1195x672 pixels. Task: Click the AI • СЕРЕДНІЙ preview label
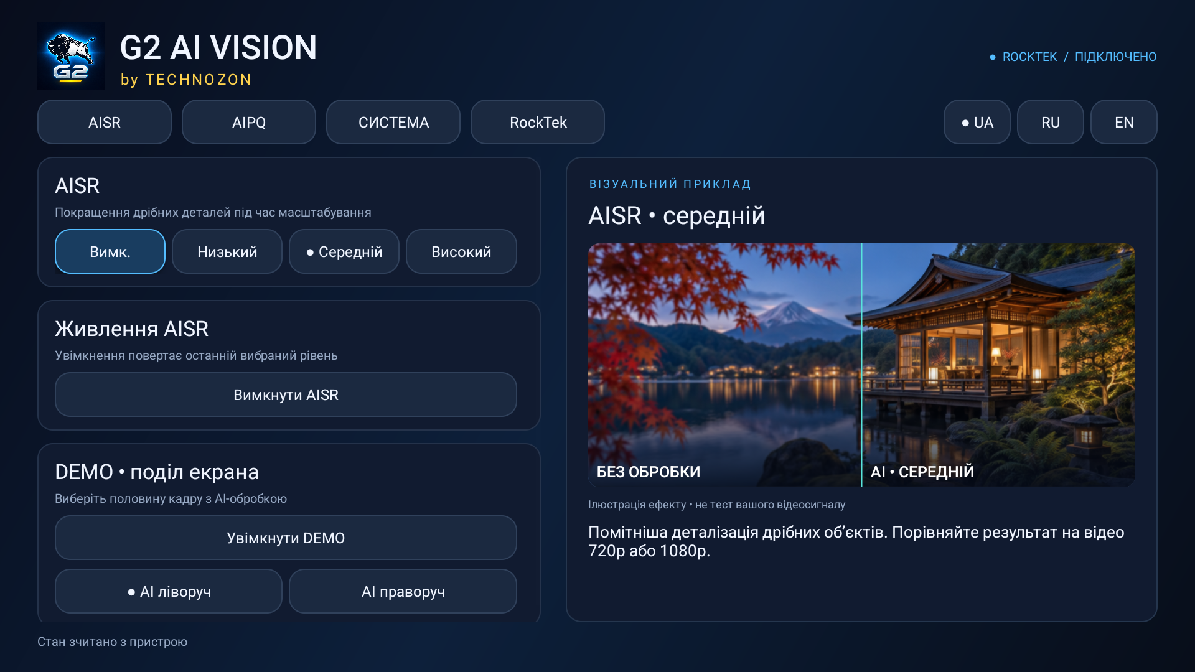click(922, 472)
